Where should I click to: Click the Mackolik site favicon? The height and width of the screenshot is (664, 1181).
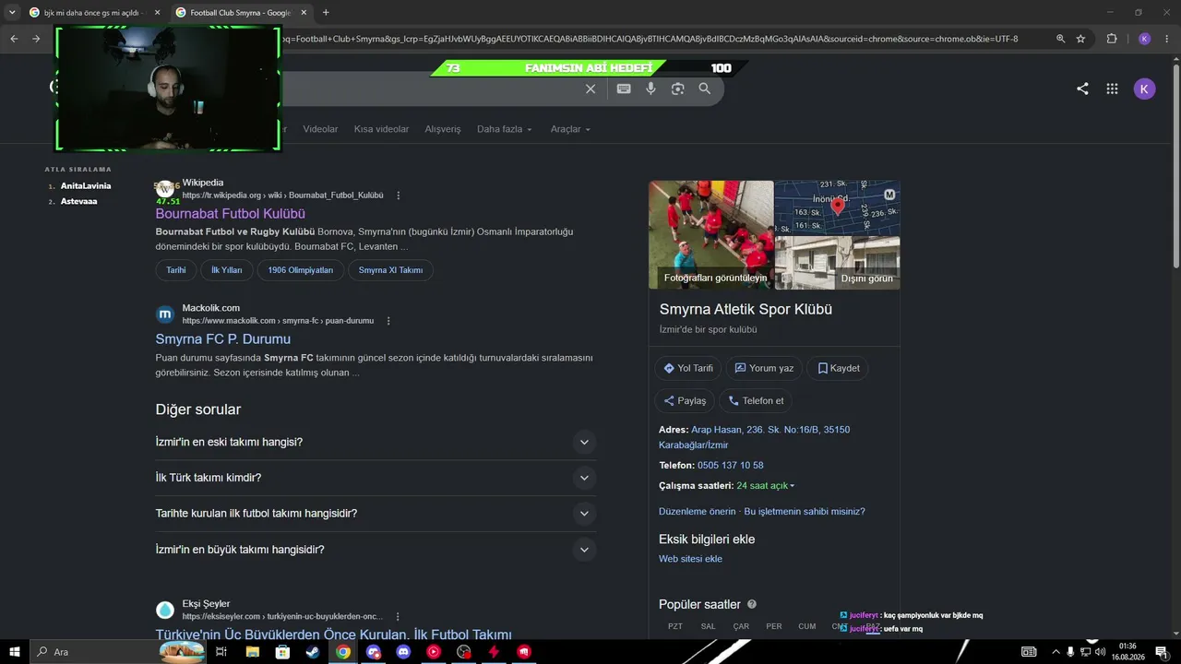click(x=165, y=314)
